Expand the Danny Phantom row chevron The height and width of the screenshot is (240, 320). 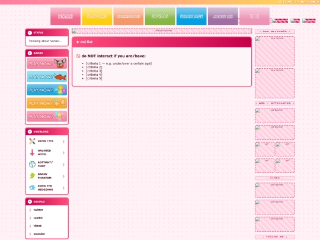(x=63, y=176)
